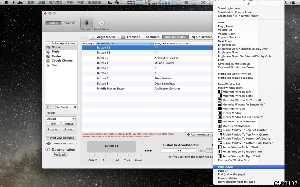This screenshot has height=187, width=300.
Task: Click the Resize Window To Left Third icon
Action: tap(220, 147)
